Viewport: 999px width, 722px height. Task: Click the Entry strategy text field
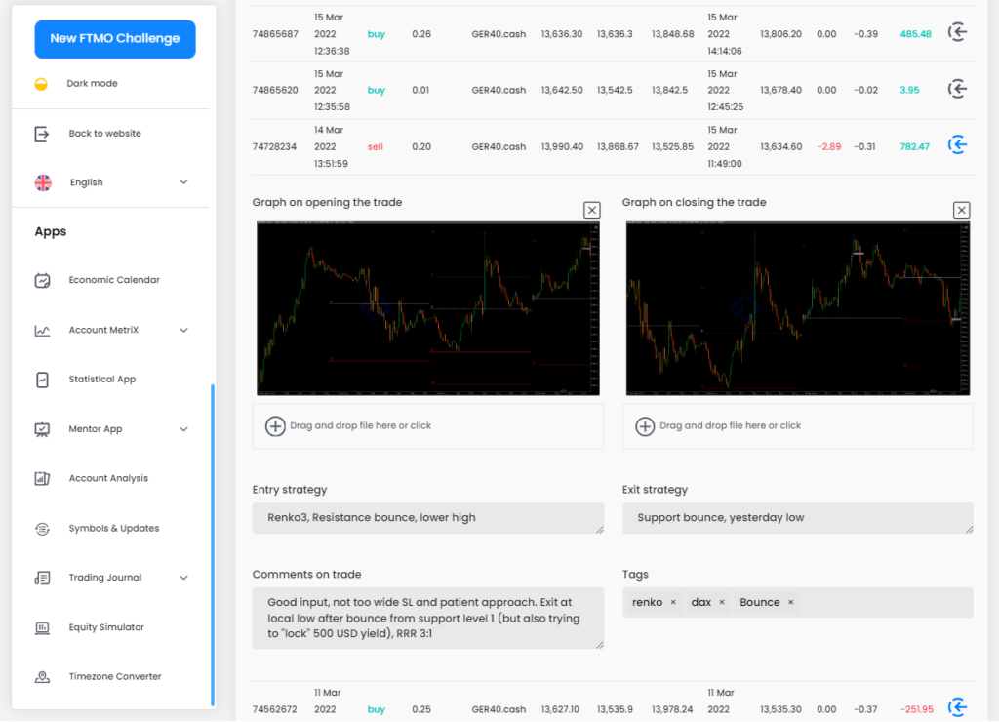tap(427, 518)
